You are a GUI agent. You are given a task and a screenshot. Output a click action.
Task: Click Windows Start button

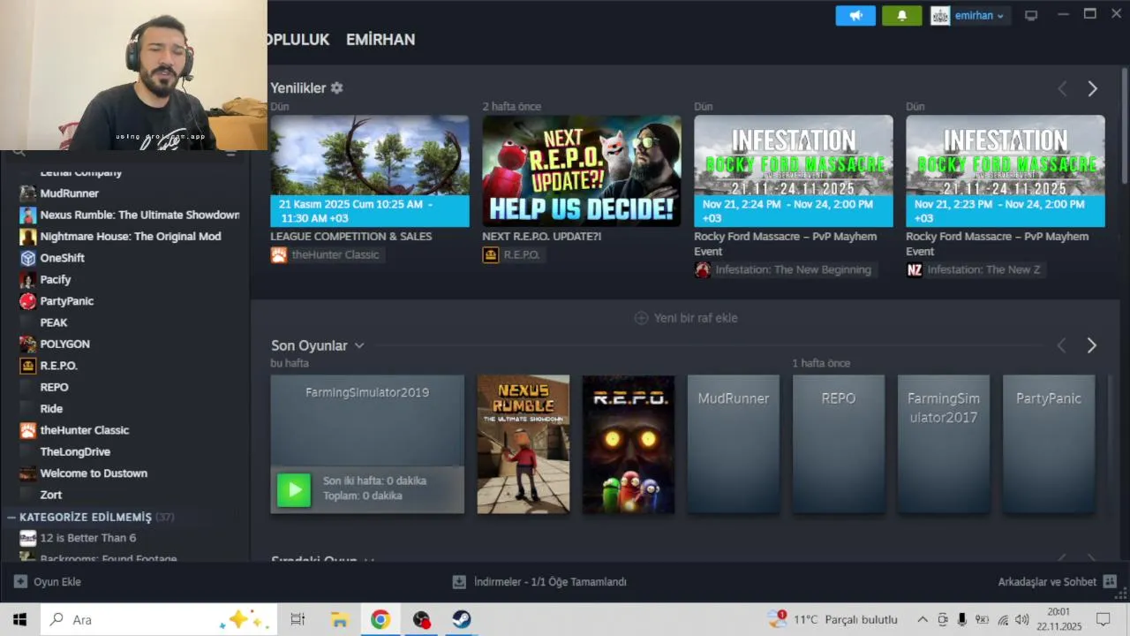[x=20, y=619]
